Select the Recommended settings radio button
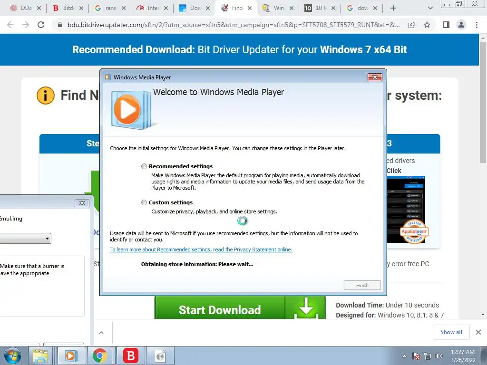Image resolution: width=487 pixels, height=365 pixels. [x=144, y=166]
